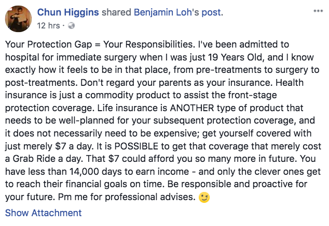Open the shared 'post' link
The height and width of the screenshot is (226, 329).
211,12
